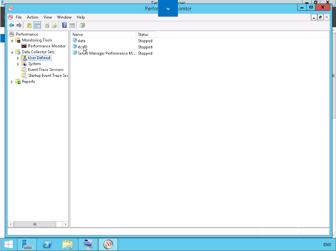
Task: Open File Explorer from the taskbar
Action: coord(67,244)
